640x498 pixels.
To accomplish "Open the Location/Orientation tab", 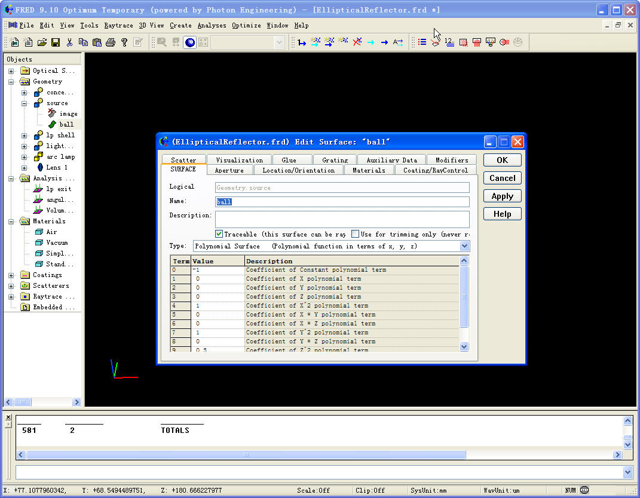I will coord(298,170).
